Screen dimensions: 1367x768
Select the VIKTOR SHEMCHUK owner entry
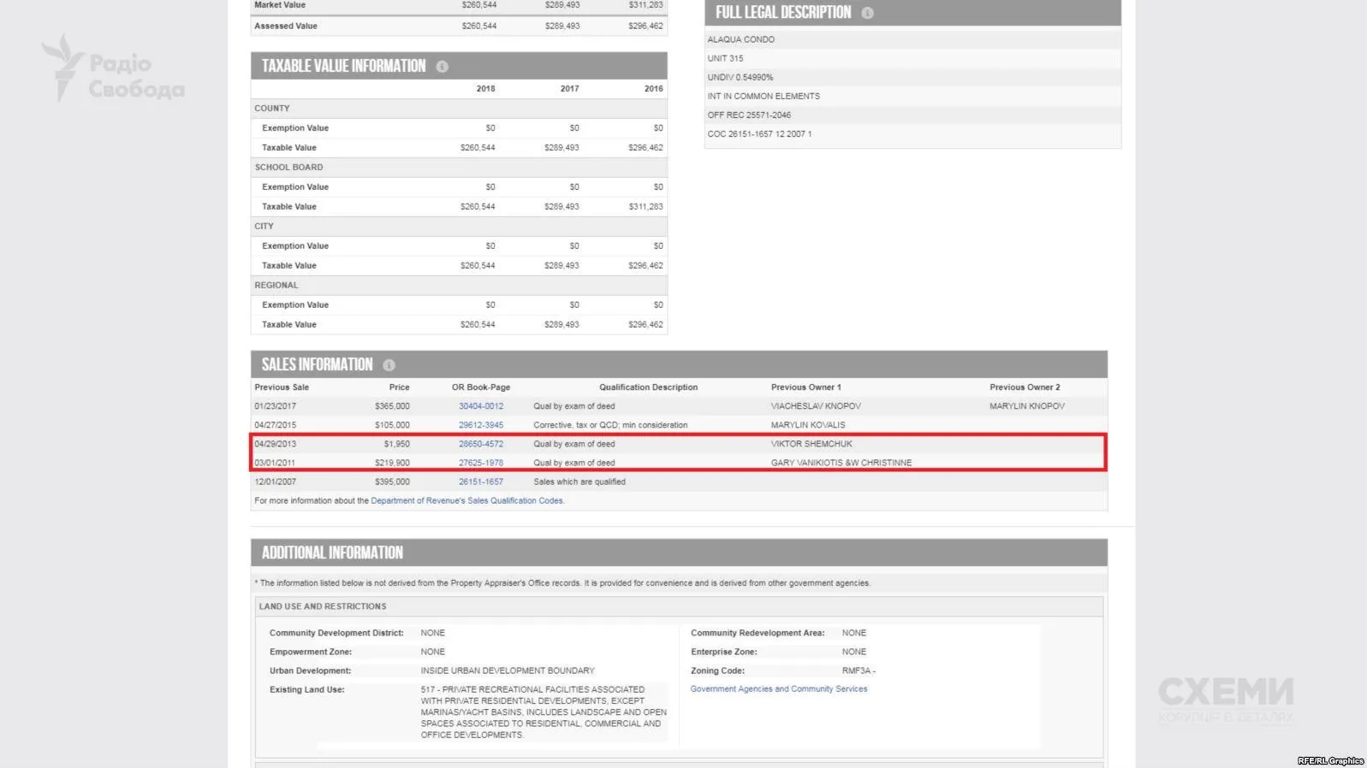(x=811, y=444)
